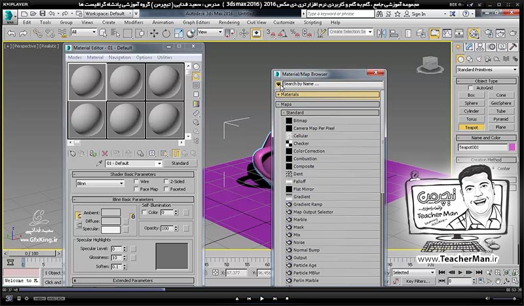The height and width of the screenshot is (306, 524).
Task: Pick material from object eyedropper
Action: (x=99, y=163)
